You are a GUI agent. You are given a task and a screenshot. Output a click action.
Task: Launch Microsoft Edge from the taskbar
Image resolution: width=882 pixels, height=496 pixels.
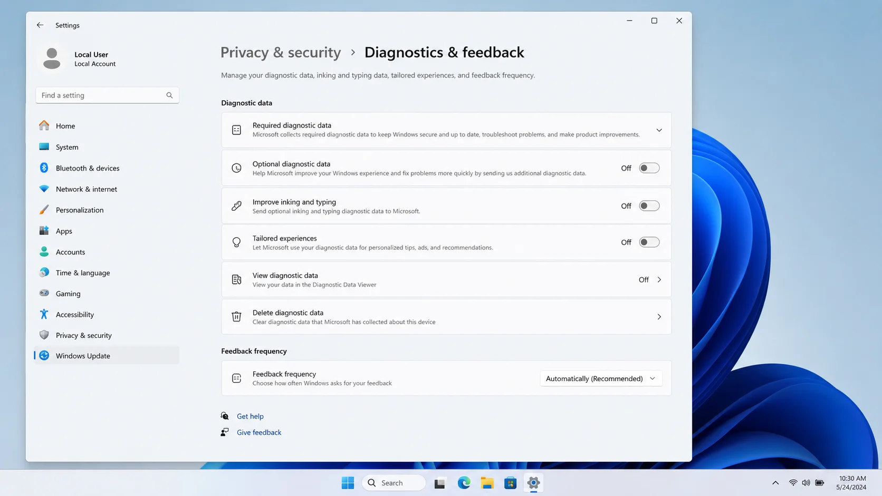point(464,483)
